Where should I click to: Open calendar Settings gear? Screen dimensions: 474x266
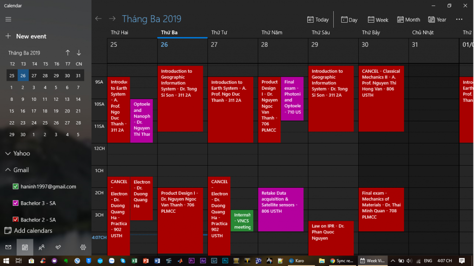[83, 247]
